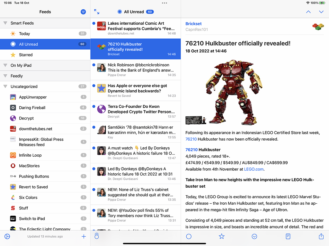Image resolution: width=329 pixels, height=246 pixels.
Task: Open the Decrypt feed
Action: (45, 118)
